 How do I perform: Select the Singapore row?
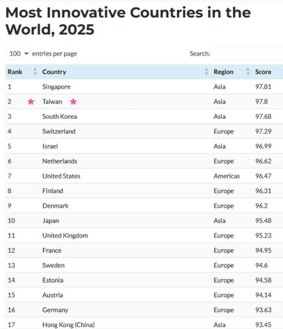click(x=144, y=87)
